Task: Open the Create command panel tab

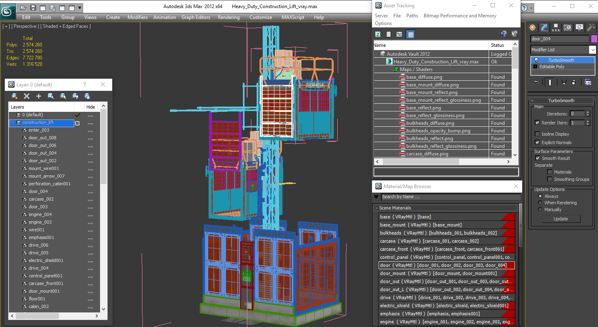Action: pos(533,27)
